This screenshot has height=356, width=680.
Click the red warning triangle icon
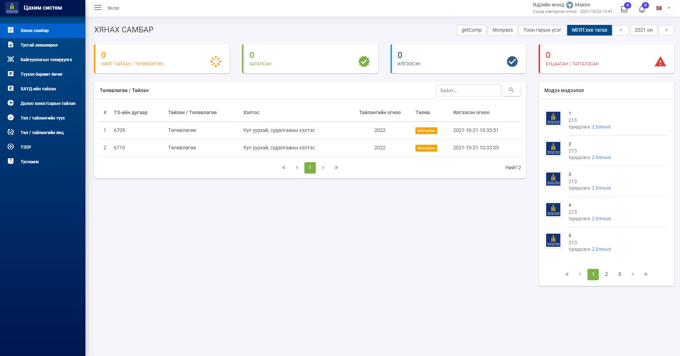click(660, 62)
